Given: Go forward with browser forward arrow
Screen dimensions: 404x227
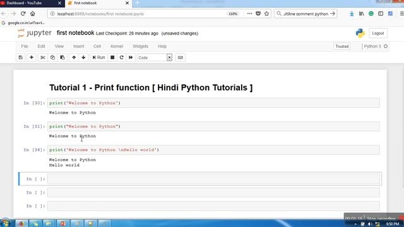Looking at the screenshot, I should pos(13,14).
